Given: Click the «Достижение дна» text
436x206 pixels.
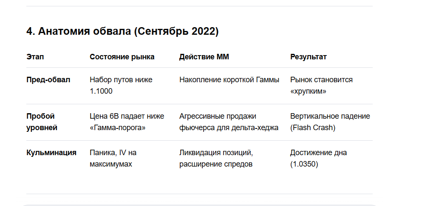Looking at the screenshot, I should tap(318, 153).
